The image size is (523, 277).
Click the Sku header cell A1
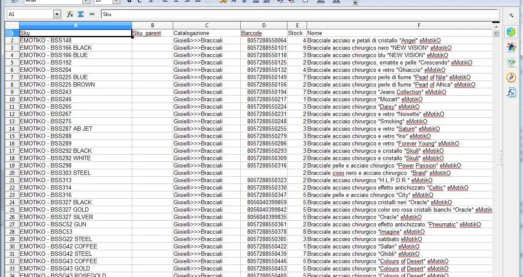pos(76,33)
